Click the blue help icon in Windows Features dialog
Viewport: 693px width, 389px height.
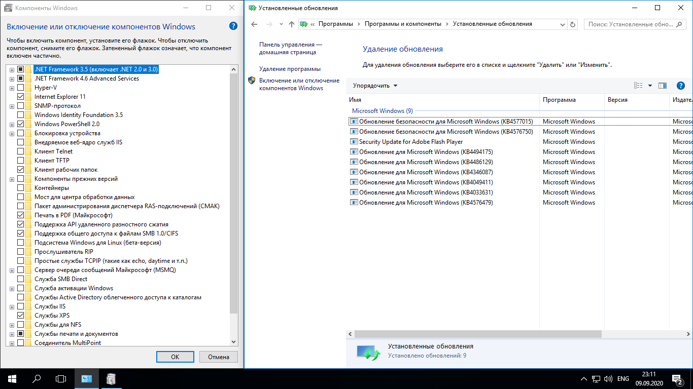click(x=233, y=26)
